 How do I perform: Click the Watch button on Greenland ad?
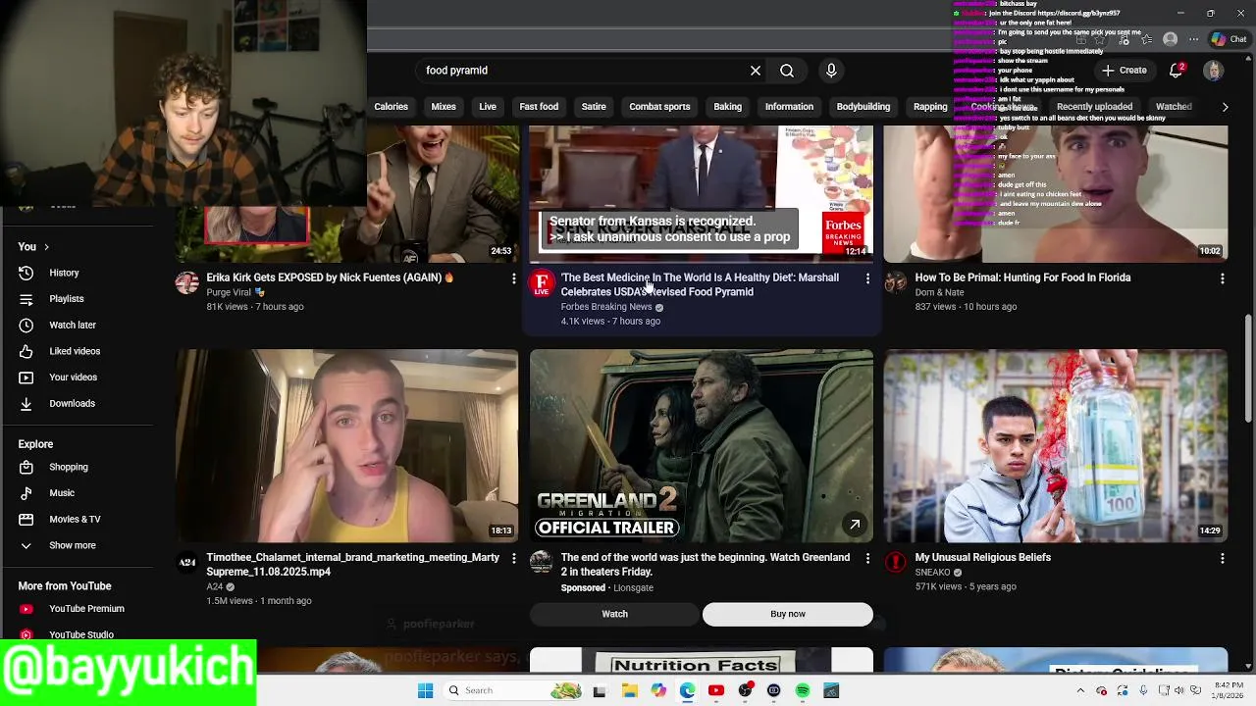(x=614, y=614)
